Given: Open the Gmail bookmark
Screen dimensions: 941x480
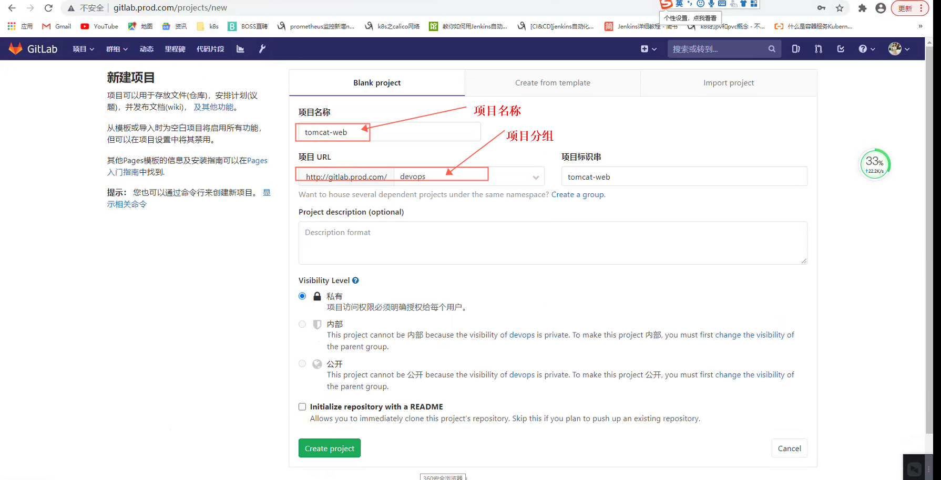Looking at the screenshot, I should [56, 26].
